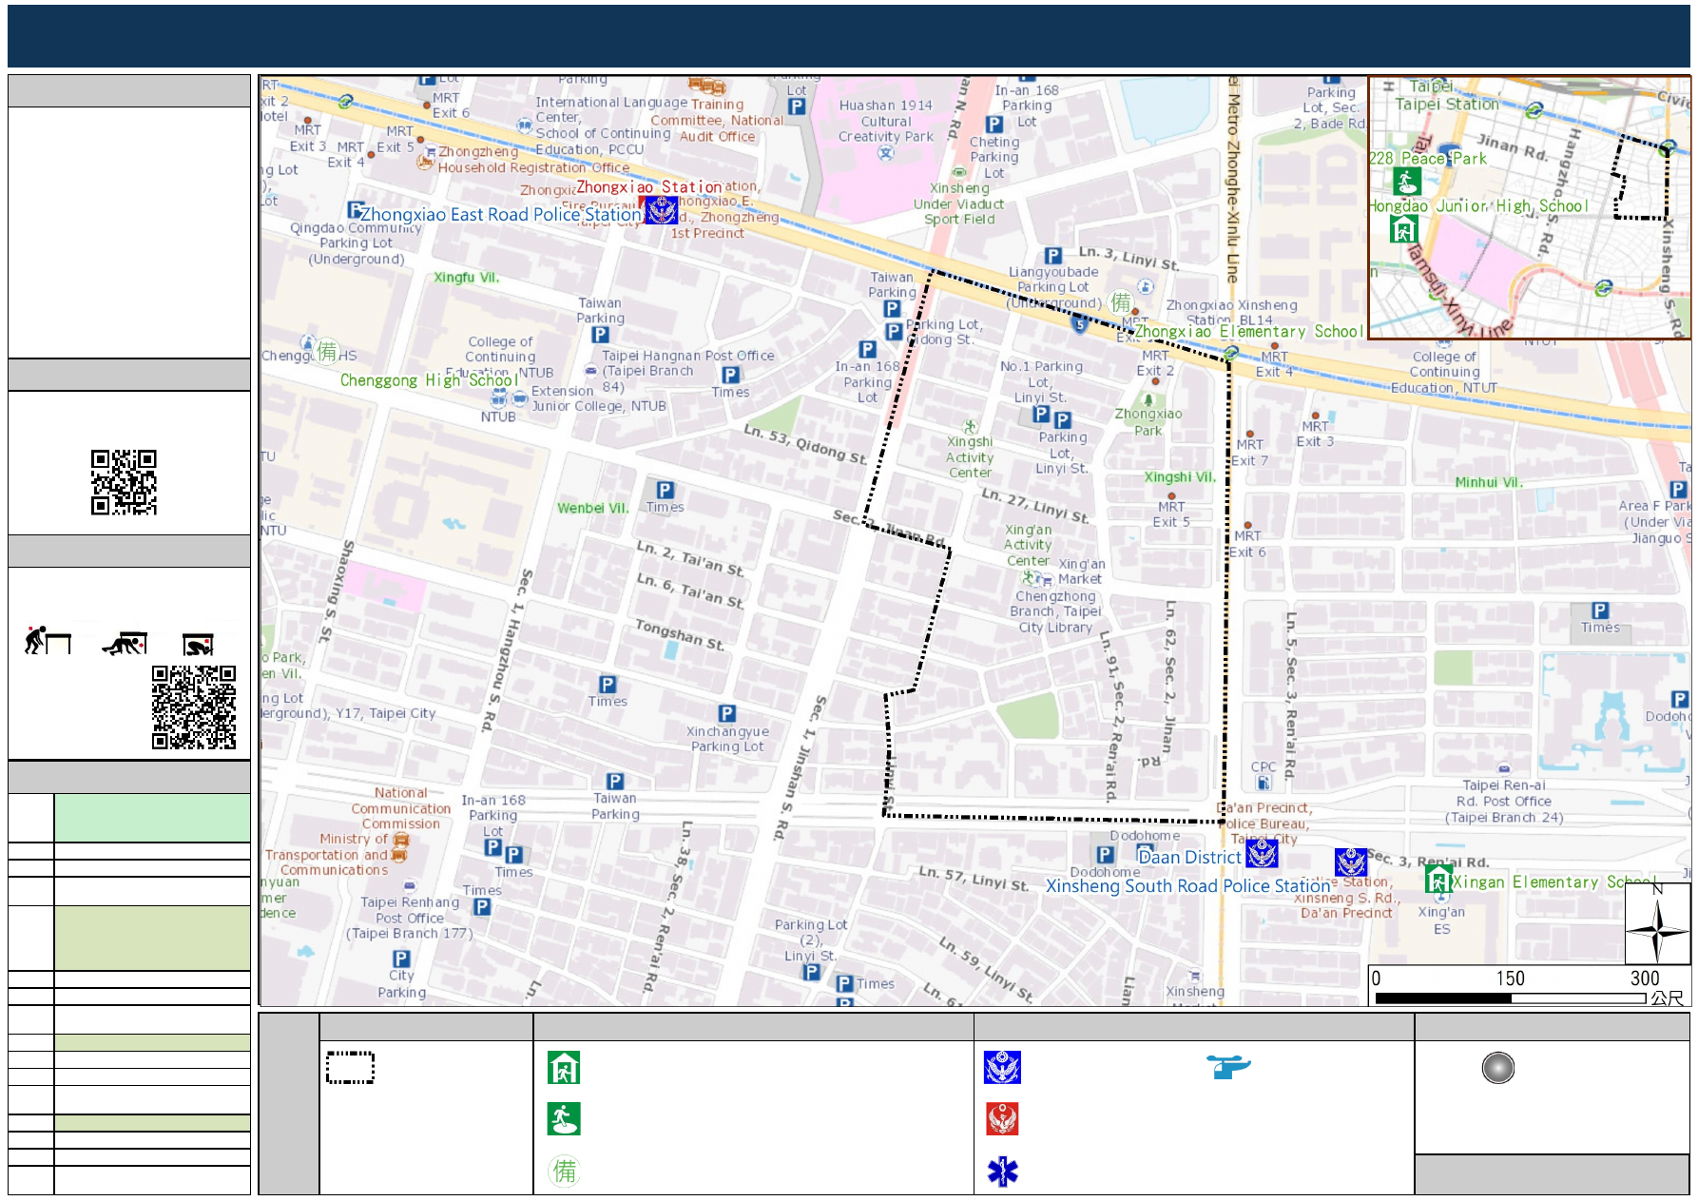This screenshot has width=1698, height=1201.
Task: Click the CPC gas station icon
Action: pos(1264,783)
